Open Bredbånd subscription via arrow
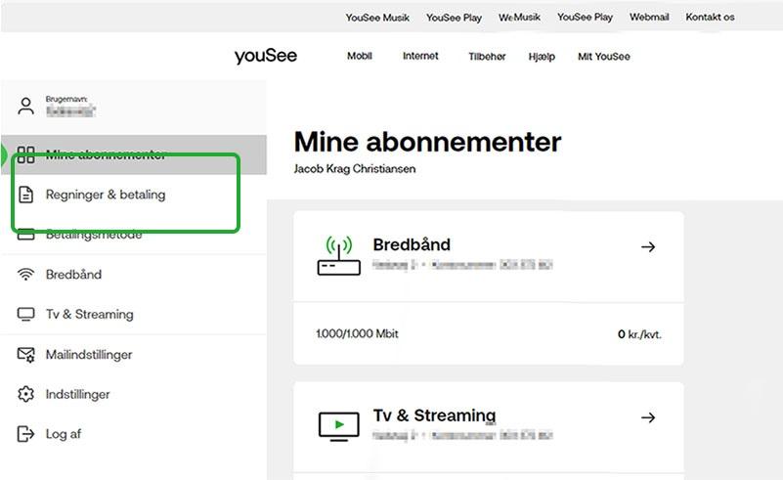Image resolution: width=783 pixels, height=480 pixels. coord(647,247)
